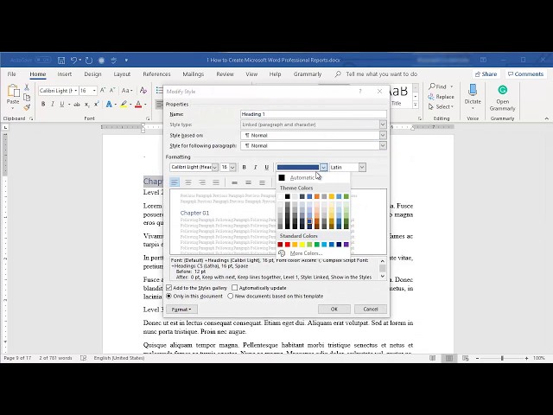Click the Decrease Font Size icon

point(112,90)
